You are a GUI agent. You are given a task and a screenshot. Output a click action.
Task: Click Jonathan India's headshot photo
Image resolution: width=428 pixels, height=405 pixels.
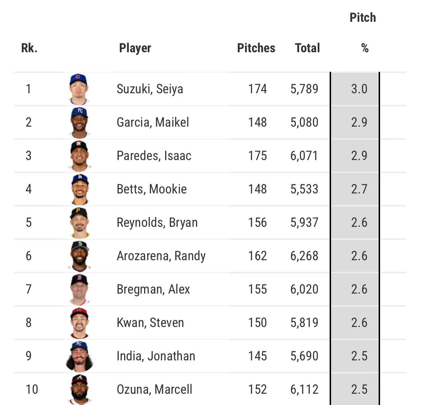click(x=79, y=356)
